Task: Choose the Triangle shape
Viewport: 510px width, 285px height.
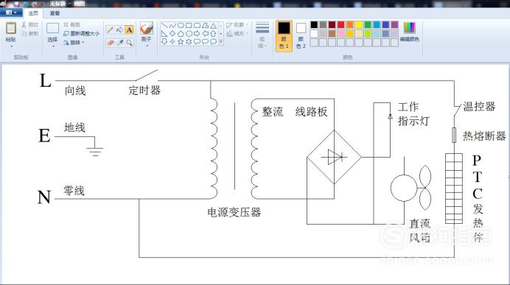Action: tap(213, 25)
